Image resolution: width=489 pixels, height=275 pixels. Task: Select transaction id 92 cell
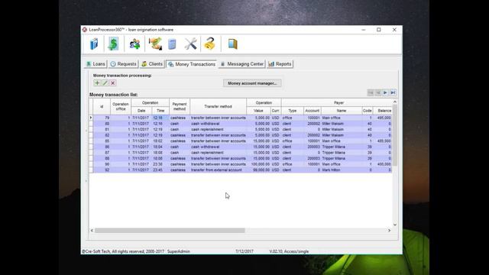(102, 170)
